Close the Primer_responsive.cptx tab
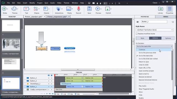177x99 pixels. (69, 16)
